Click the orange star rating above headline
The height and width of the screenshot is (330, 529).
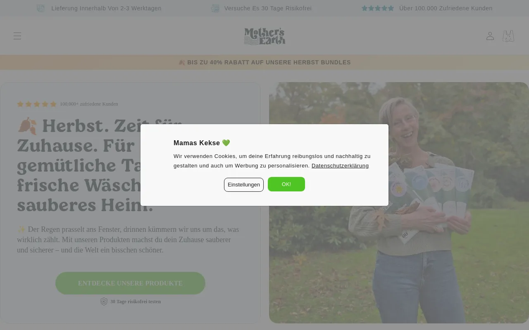click(x=37, y=104)
